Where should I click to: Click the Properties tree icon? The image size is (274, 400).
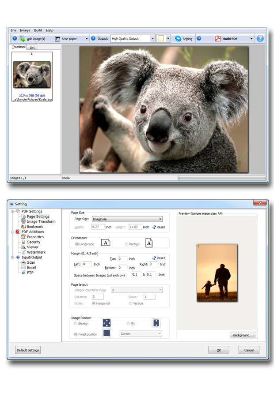[x=23, y=237]
